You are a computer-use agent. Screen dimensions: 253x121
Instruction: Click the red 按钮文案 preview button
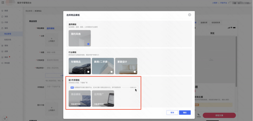219,115
